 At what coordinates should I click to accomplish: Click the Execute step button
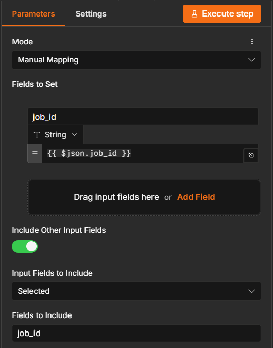[x=222, y=14]
